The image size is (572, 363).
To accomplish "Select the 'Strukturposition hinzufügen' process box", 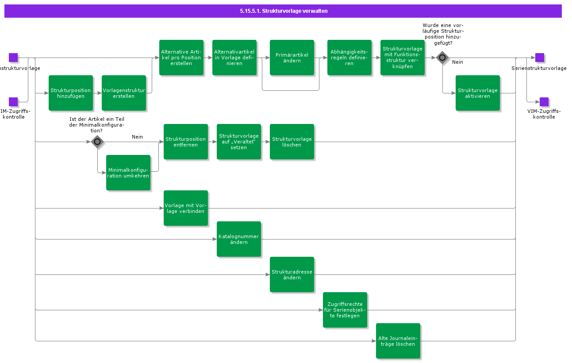I will click(71, 93).
